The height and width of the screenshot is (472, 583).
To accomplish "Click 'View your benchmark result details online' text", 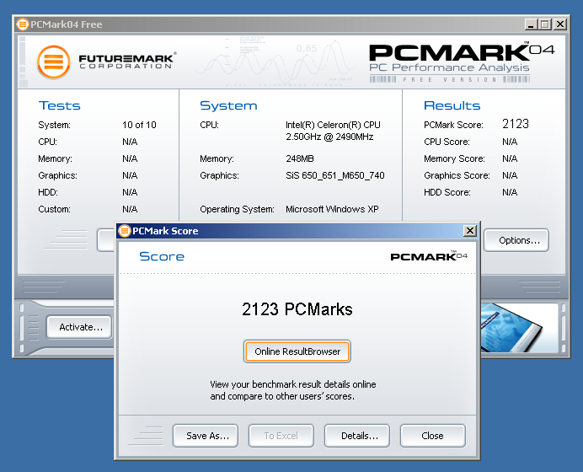I will (x=293, y=384).
